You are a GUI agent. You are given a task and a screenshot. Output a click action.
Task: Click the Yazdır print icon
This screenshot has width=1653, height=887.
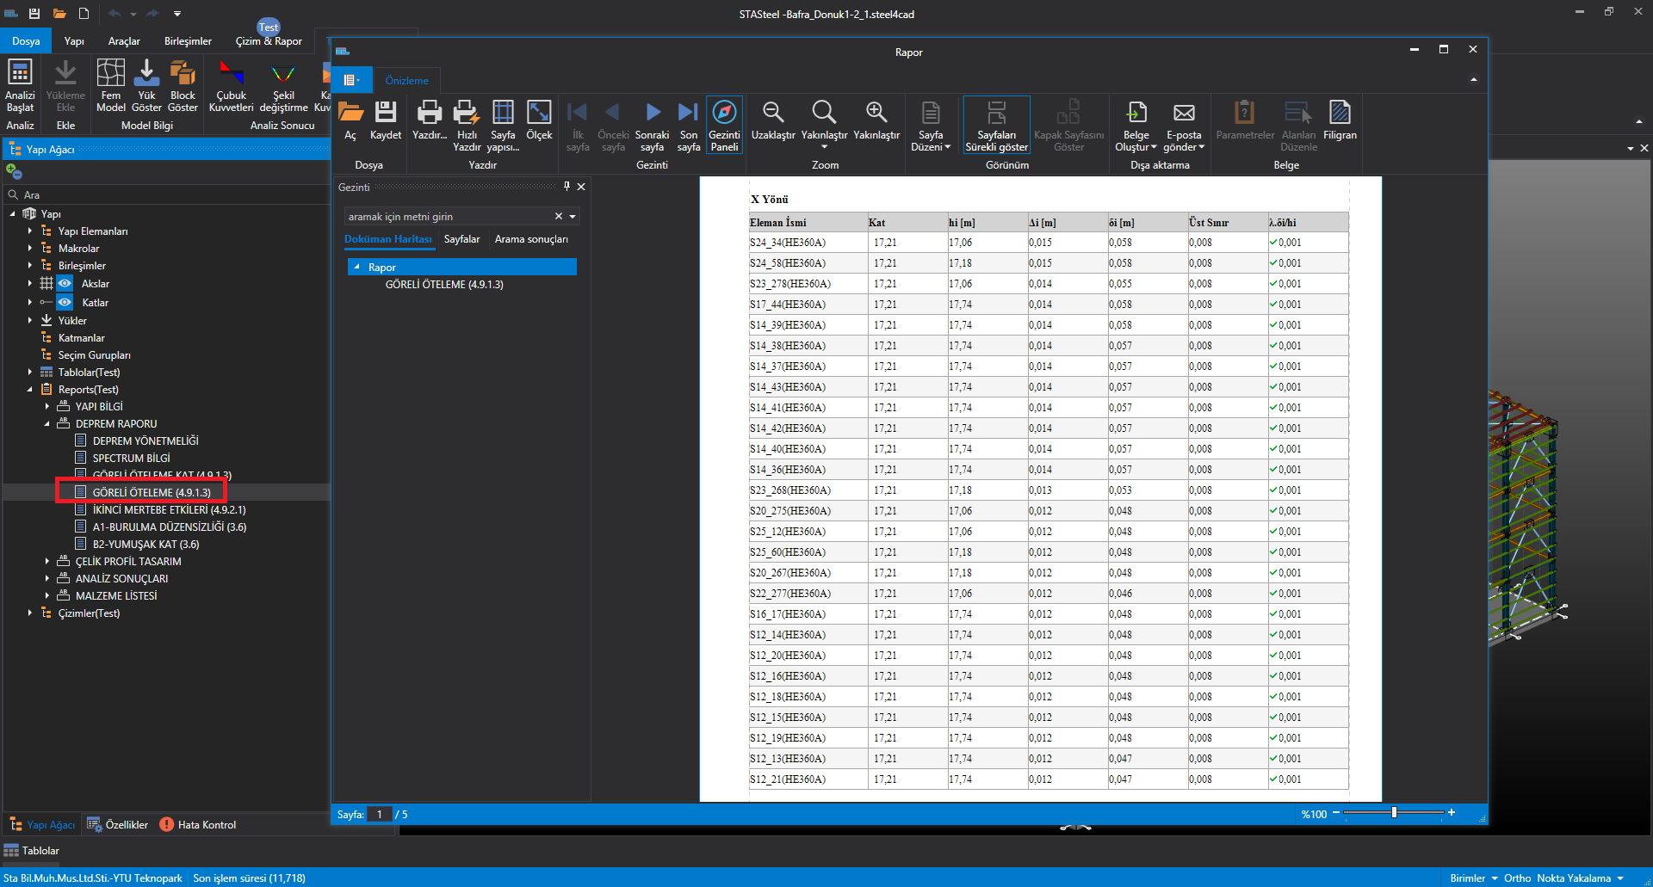pyautogui.click(x=429, y=113)
